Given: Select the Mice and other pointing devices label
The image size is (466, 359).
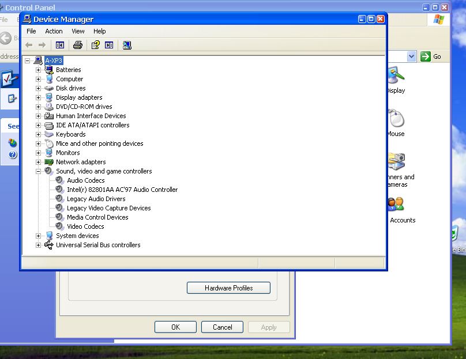Looking at the screenshot, I should click(100, 143).
